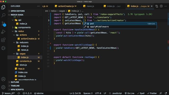Screen dimensions: 169x95
Task: Click the lesson_07 git branch indicator
Action: (x=8, y=93)
